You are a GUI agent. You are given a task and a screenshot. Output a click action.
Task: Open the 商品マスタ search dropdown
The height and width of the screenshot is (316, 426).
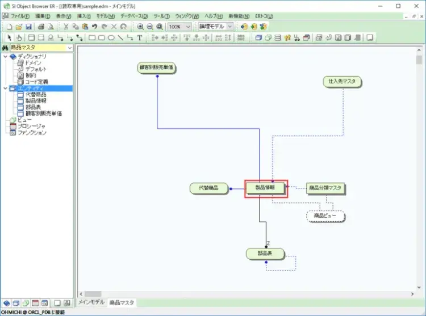[x=69, y=48]
